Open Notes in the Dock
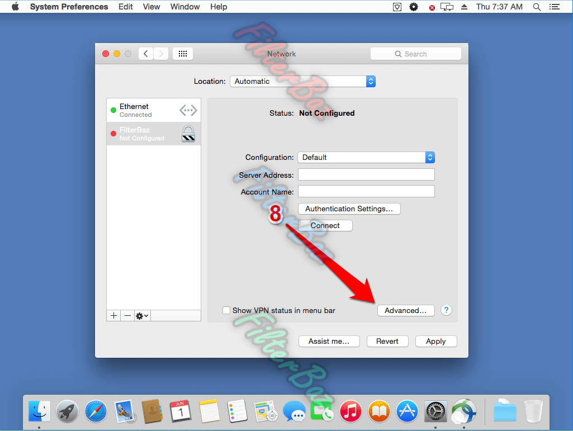This screenshot has height=431, width=573. pos(209,411)
